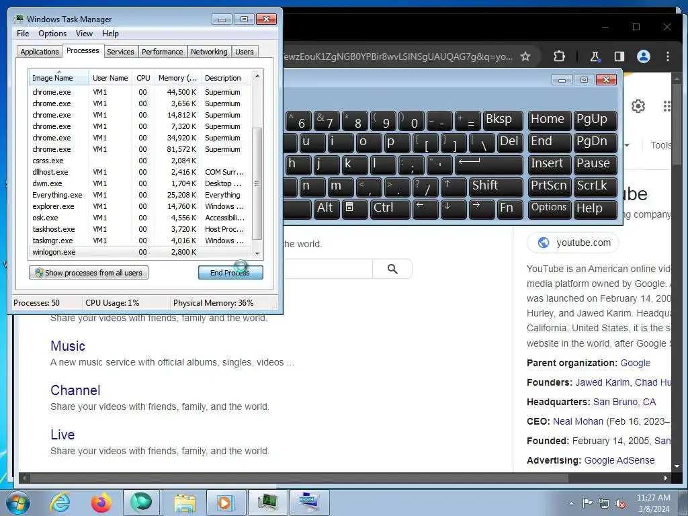This screenshot has width=688, height=516.
Task: Switch to the Performance tab
Action: click(x=162, y=52)
